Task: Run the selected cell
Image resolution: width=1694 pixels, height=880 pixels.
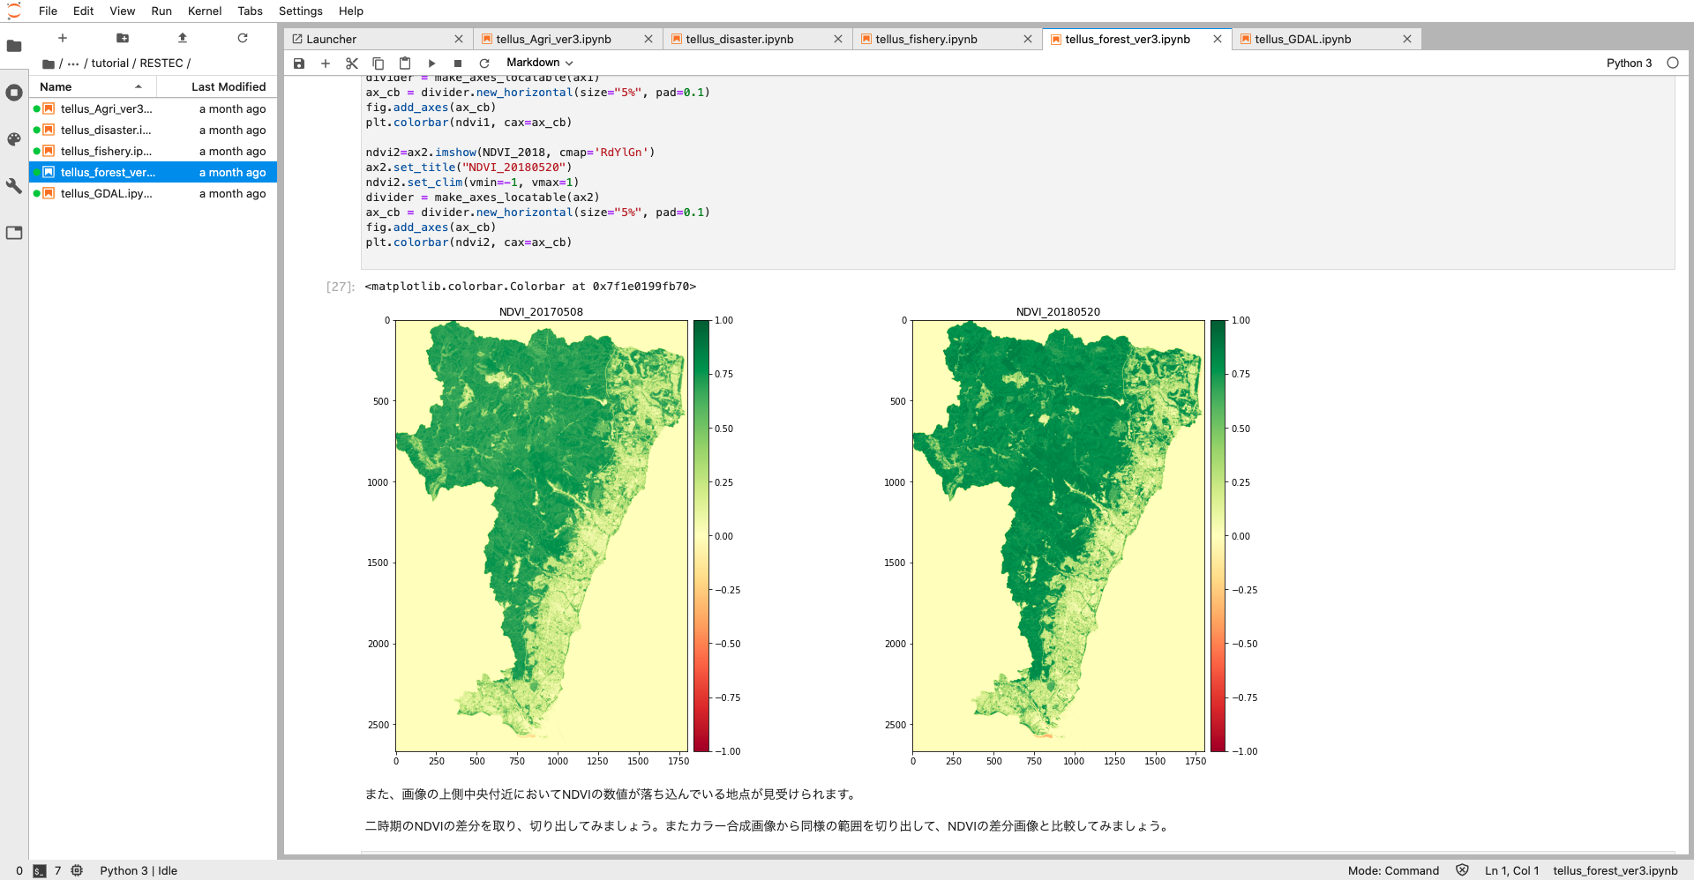Action: [x=431, y=63]
